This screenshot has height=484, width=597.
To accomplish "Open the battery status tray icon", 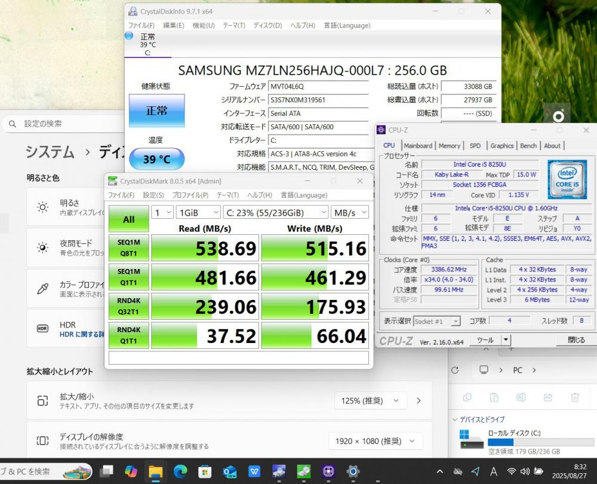I will coord(538,472).
